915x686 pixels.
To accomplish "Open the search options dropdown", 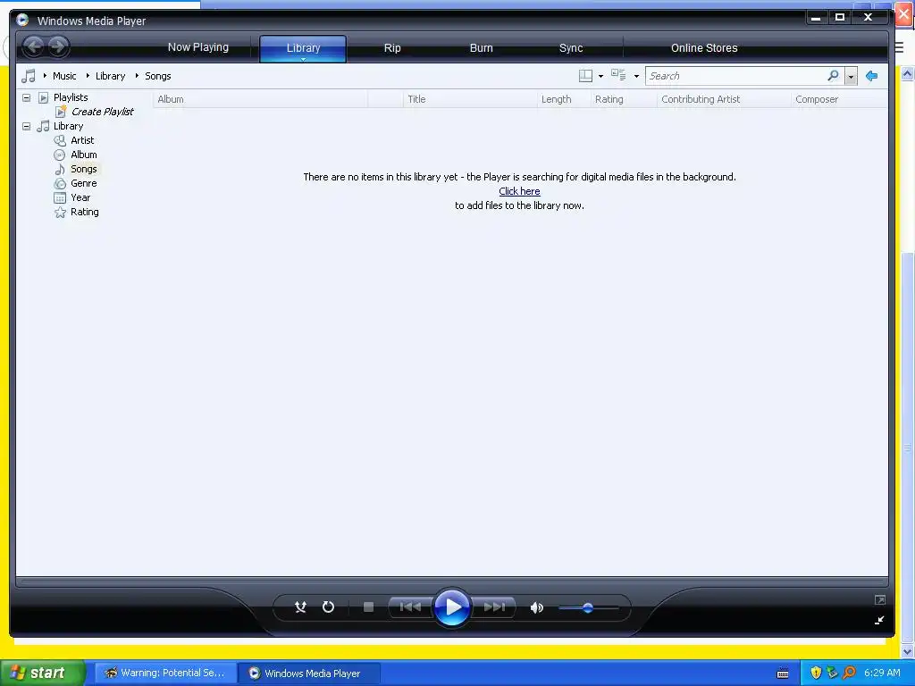I will (x=851, y=77).
